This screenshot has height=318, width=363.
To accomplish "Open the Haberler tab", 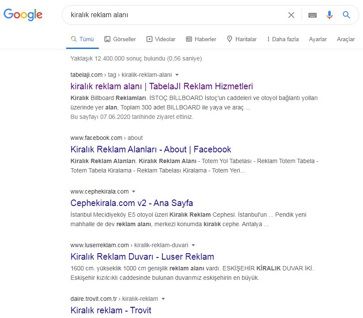I will [x=201, y=39].
